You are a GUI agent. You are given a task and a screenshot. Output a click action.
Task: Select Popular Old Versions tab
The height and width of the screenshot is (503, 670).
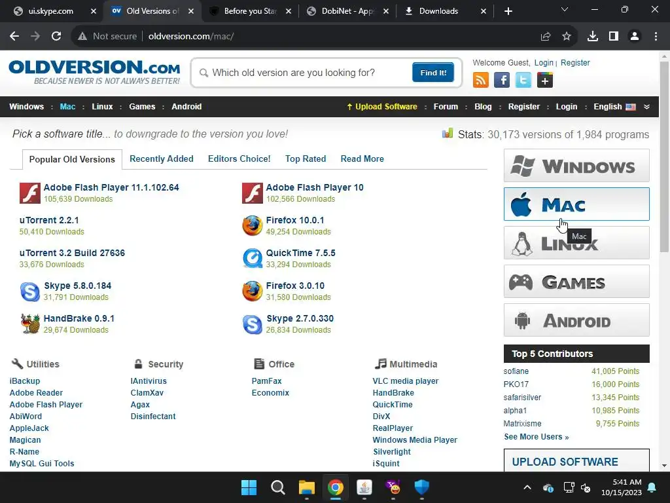point(72,159)
